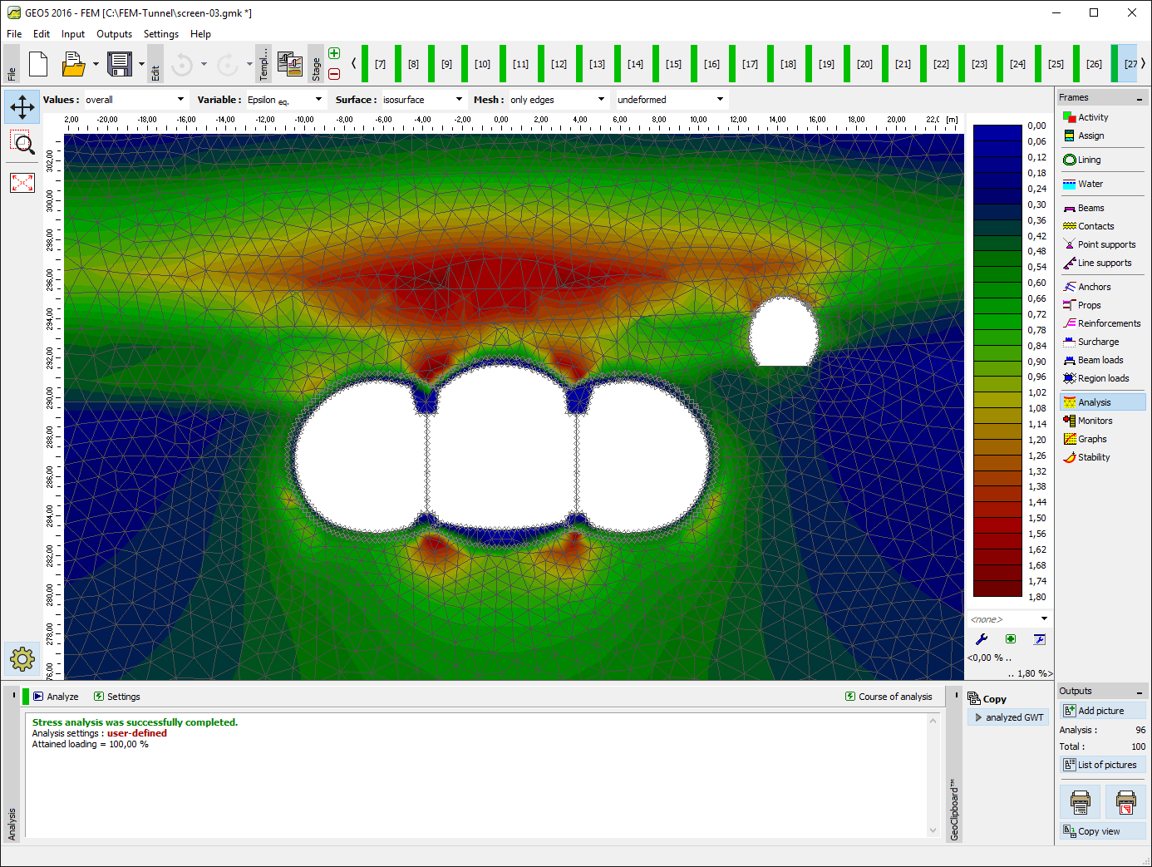The image size is (1152, 867).
Task: Open the Templates soil profile icon
Action: [x=289, y=64]
